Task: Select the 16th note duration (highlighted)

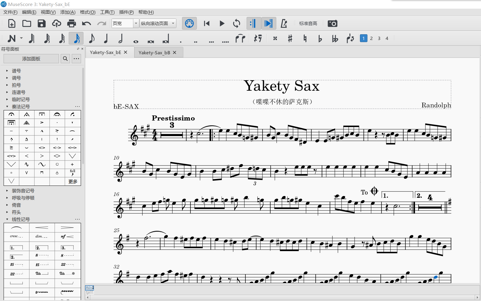Action: point(77,38)
